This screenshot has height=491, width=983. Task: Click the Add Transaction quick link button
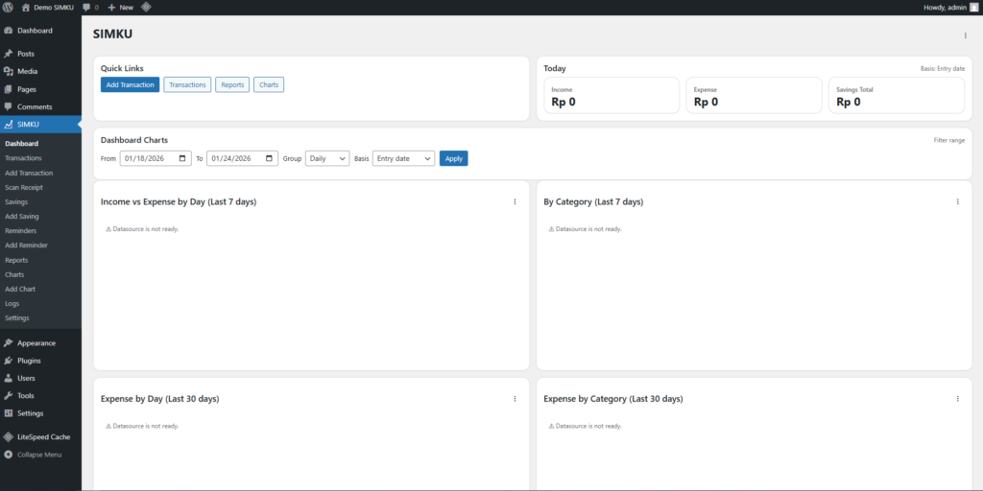tap(130, 84)
